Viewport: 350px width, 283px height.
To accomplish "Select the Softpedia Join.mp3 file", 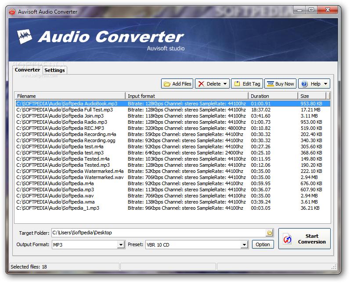I will tap(60, 116).
